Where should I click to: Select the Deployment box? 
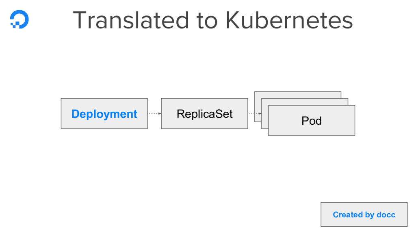(x=104, y=114)
